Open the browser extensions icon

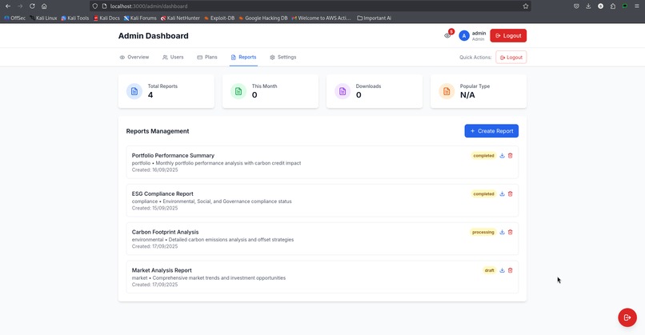613,6
